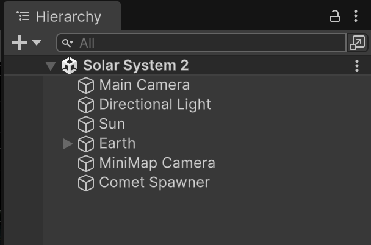Click the plus icon to create an object

[x=20, y=43]
